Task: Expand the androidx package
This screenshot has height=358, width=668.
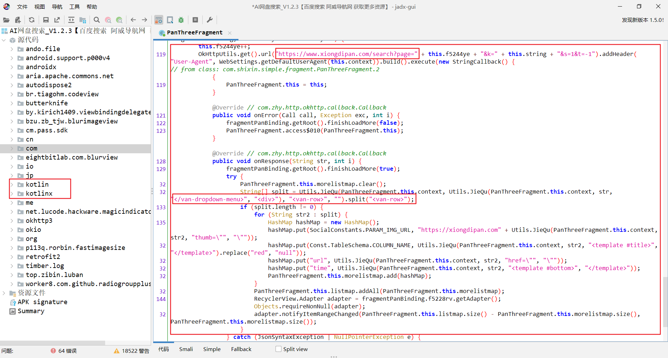Action: tap(12, 67)
